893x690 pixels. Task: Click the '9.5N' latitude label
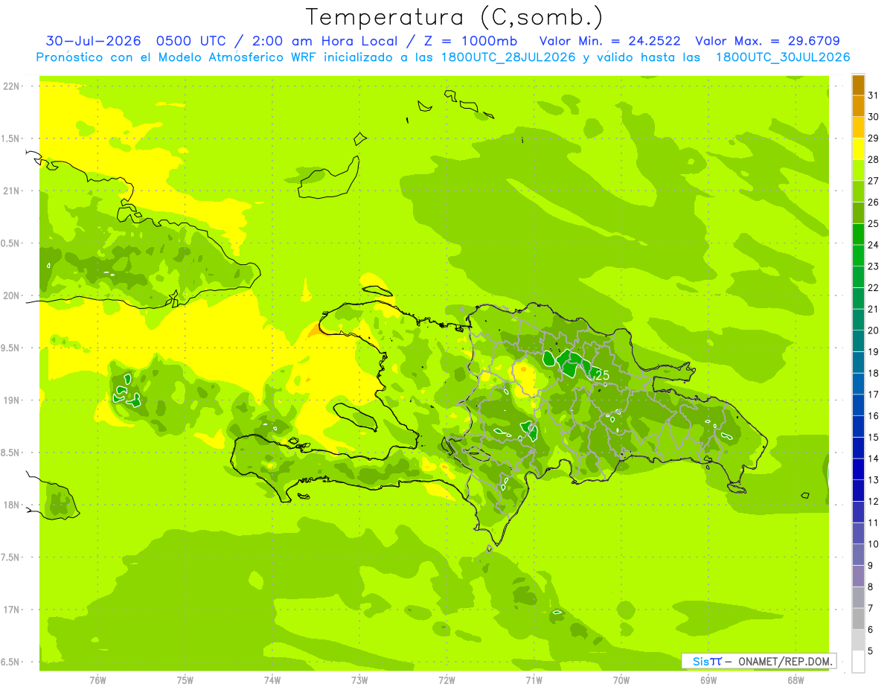point(11,348)
